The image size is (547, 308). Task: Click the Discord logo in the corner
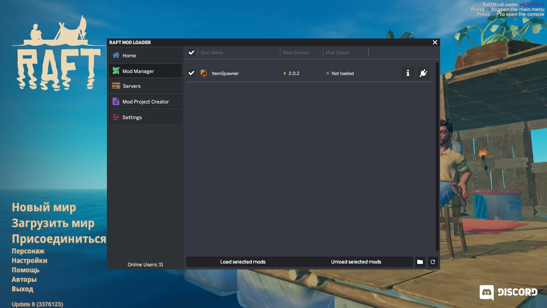point(487,292)
